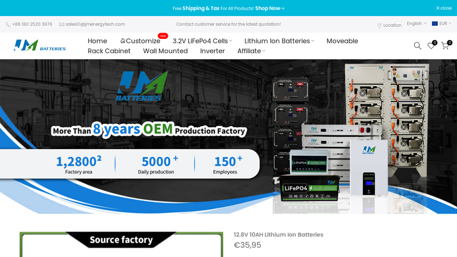Click the Contact customer service quotation text
The height and width of the screenshot is (257, 457).
pyautogui.click(x=228, y=24)
